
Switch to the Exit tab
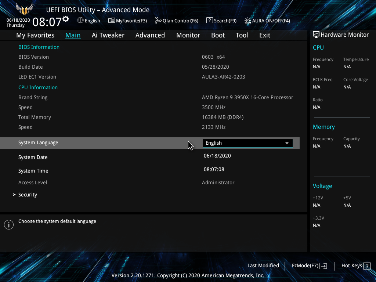[264, 35]
